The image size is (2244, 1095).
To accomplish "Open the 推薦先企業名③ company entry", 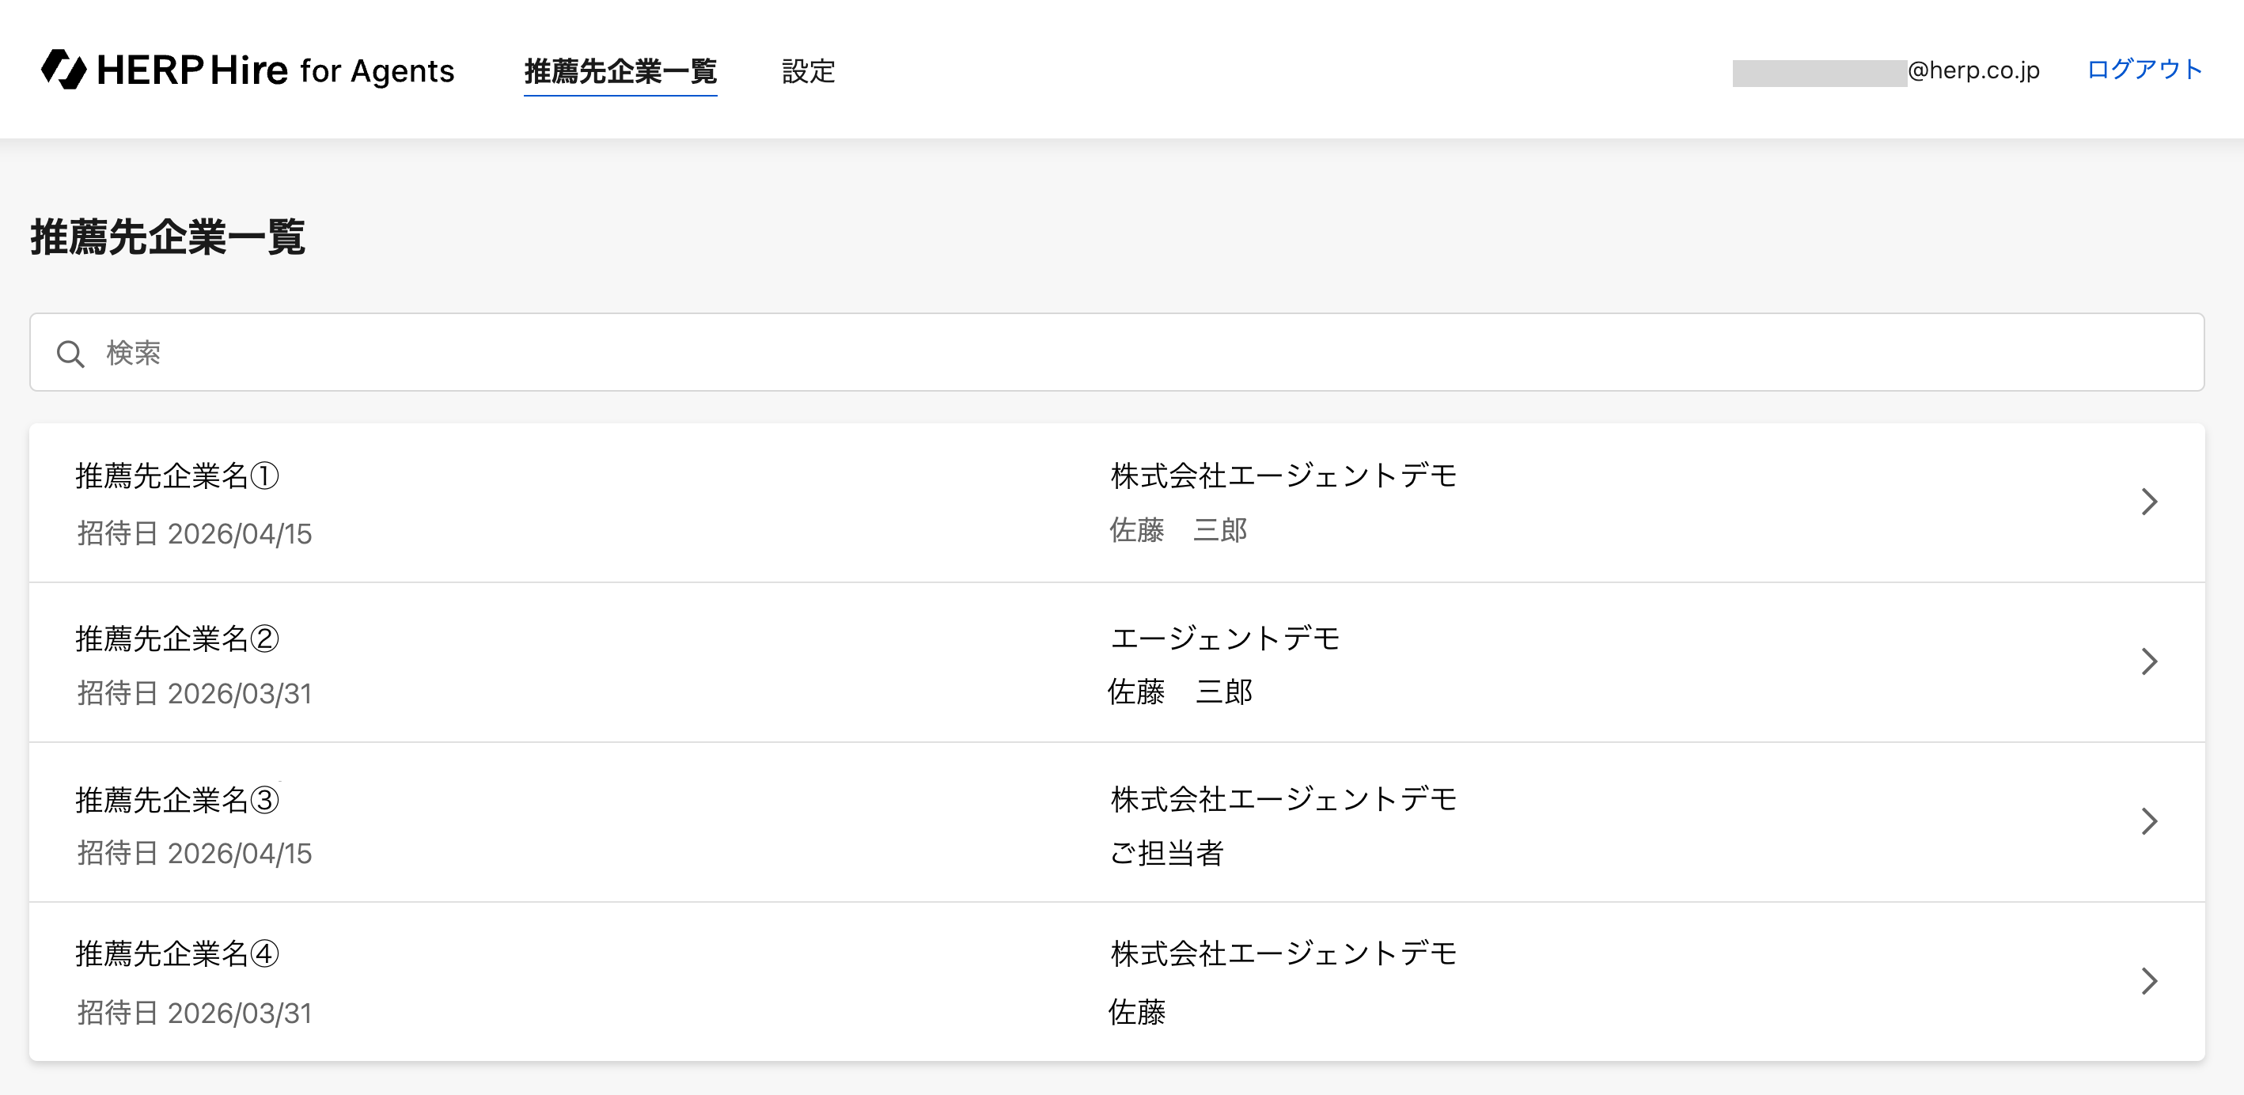I will click(x=1116, y=821).
